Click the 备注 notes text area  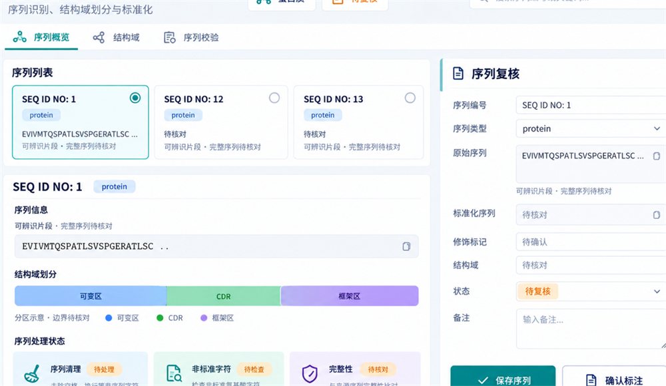591,329
